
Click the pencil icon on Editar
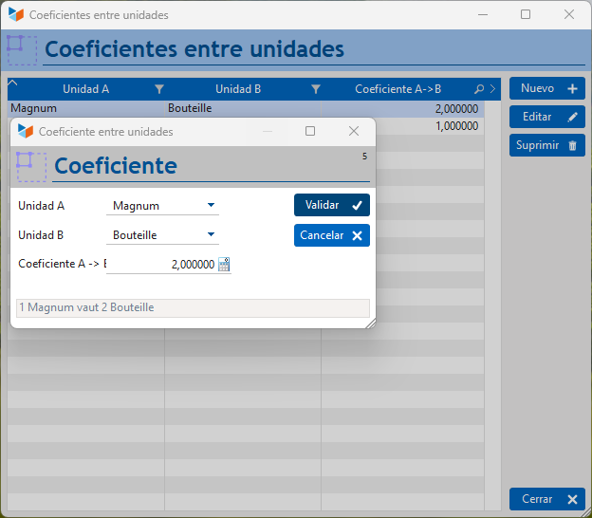tap(572, 117)
